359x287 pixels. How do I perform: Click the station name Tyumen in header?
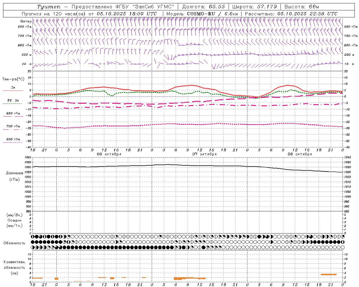[49, 7]
